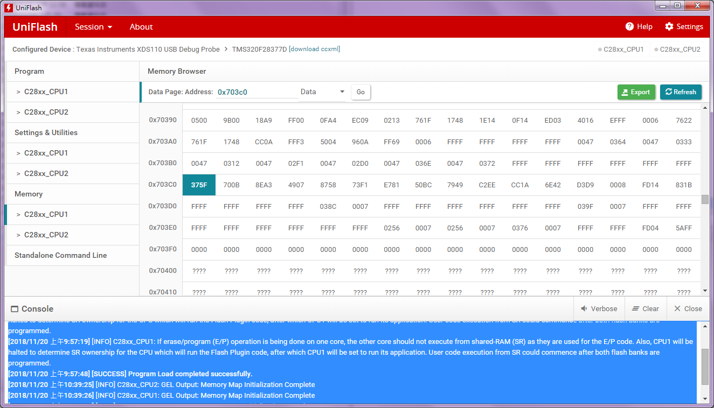This screenshot has height=408, width=714.
Task: Select memory cell 5AFF
Action: [x=684, y=228]
